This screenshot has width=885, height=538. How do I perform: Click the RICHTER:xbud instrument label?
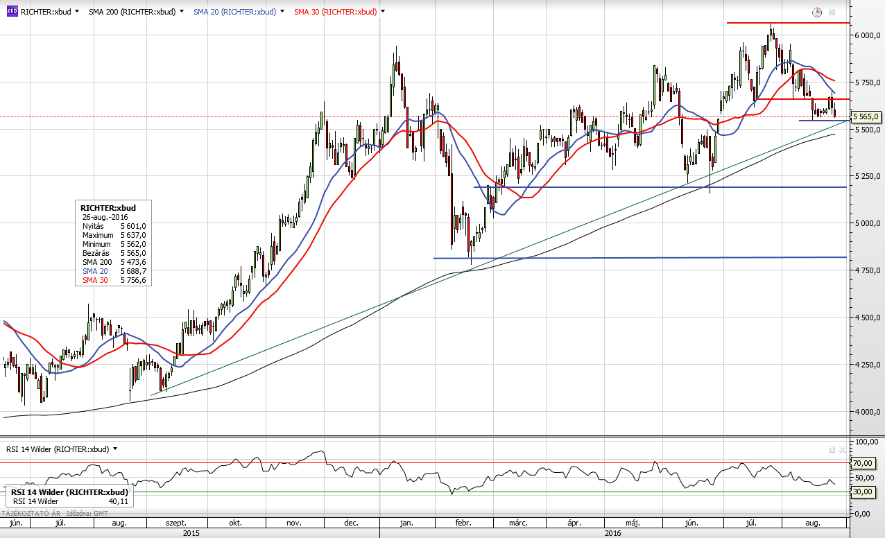[x=44, y=12]
